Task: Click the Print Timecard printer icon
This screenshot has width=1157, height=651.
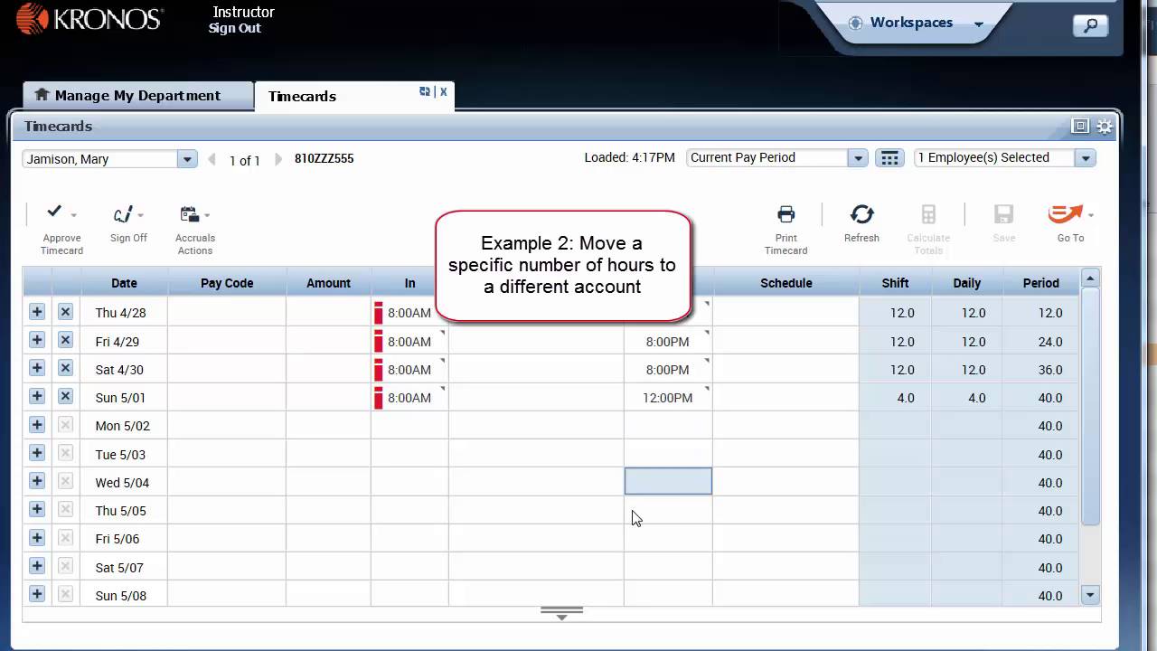Action: tap(785, 214)
